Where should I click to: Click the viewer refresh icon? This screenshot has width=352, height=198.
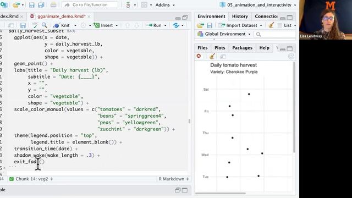291,56
